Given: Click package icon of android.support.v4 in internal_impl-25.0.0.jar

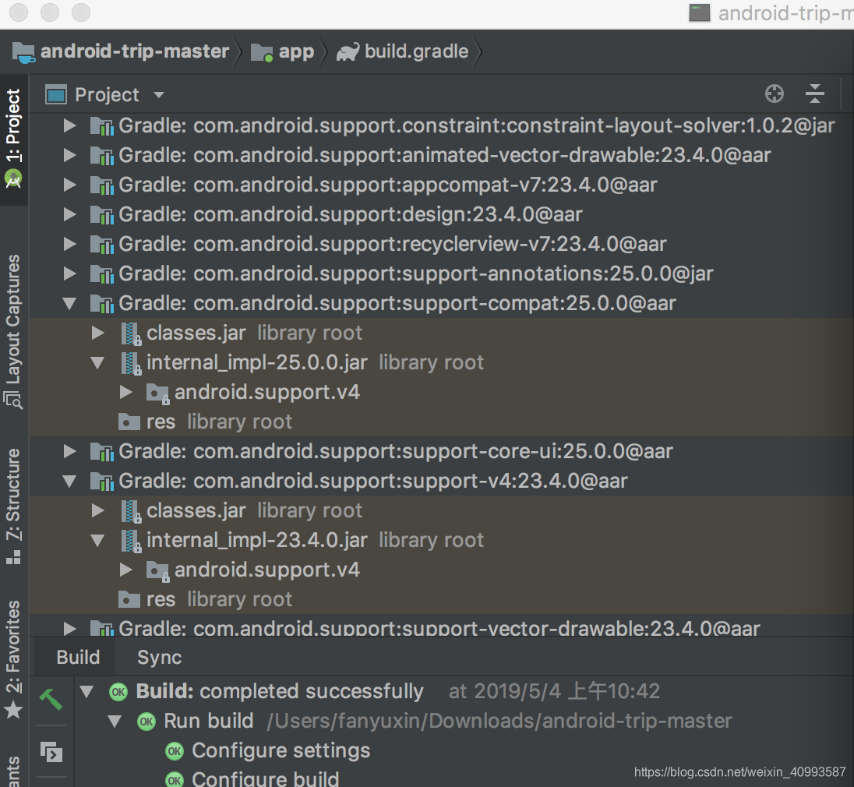Looking at the screenshot, I should 158,393.
